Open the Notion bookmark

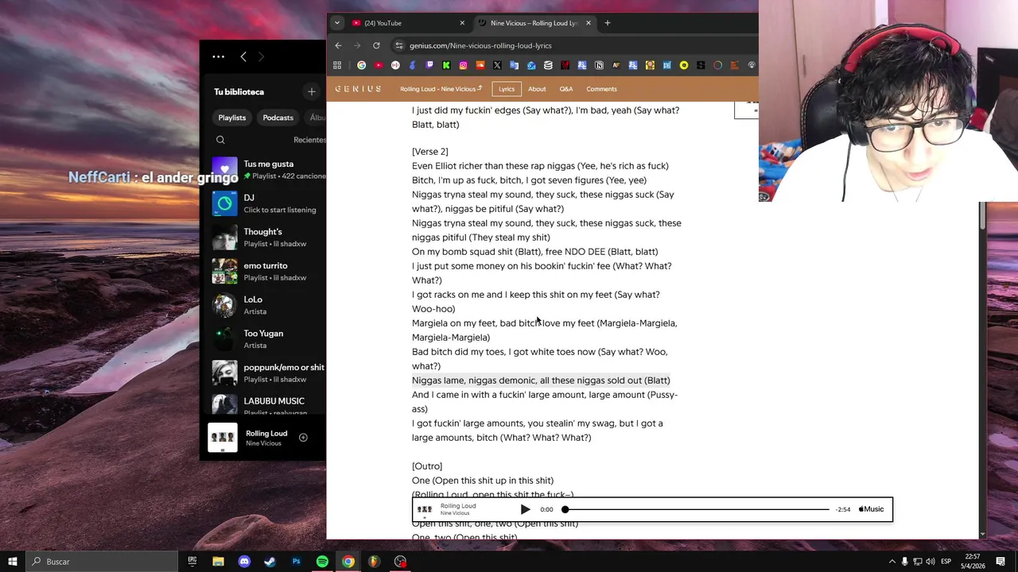(599, 65)
